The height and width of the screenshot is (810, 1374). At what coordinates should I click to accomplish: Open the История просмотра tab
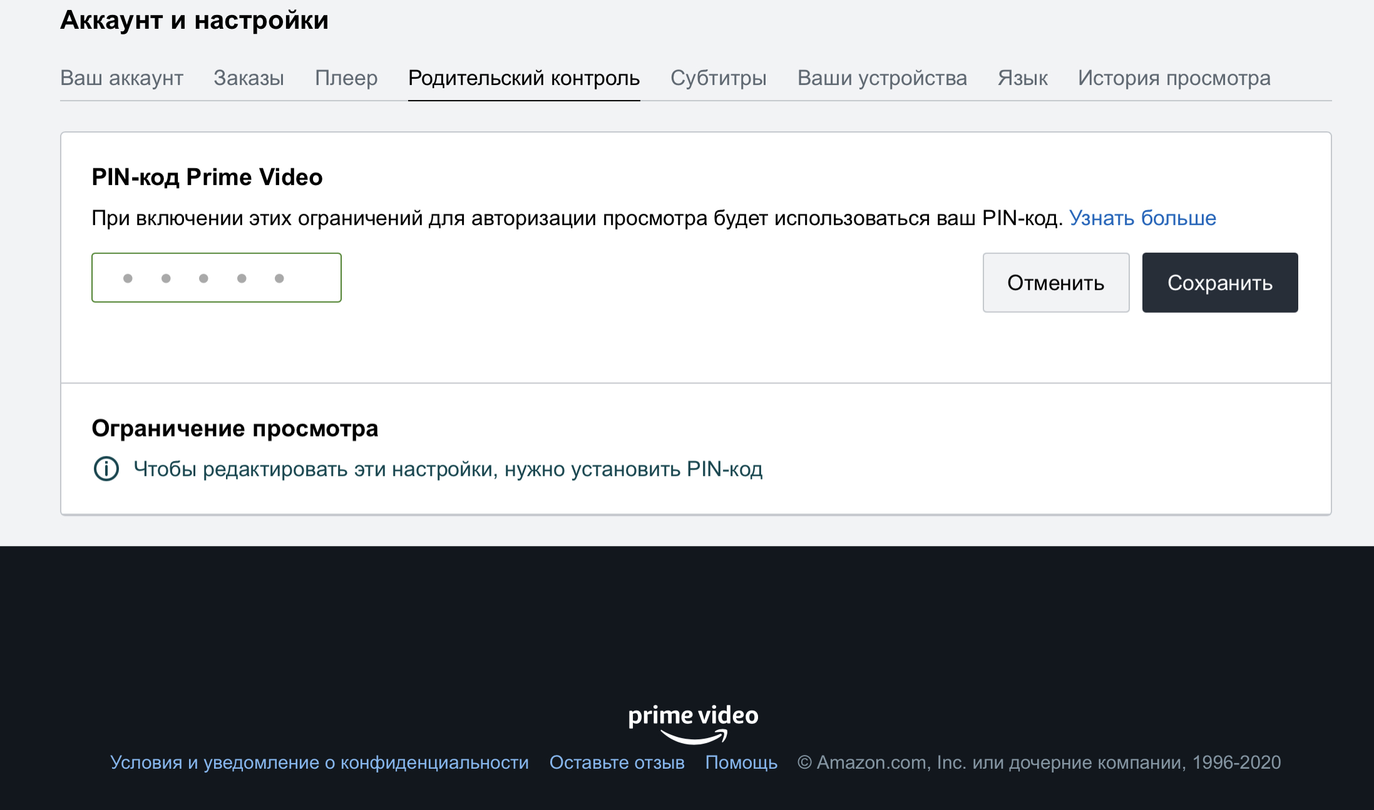[x=1174, y=78]
